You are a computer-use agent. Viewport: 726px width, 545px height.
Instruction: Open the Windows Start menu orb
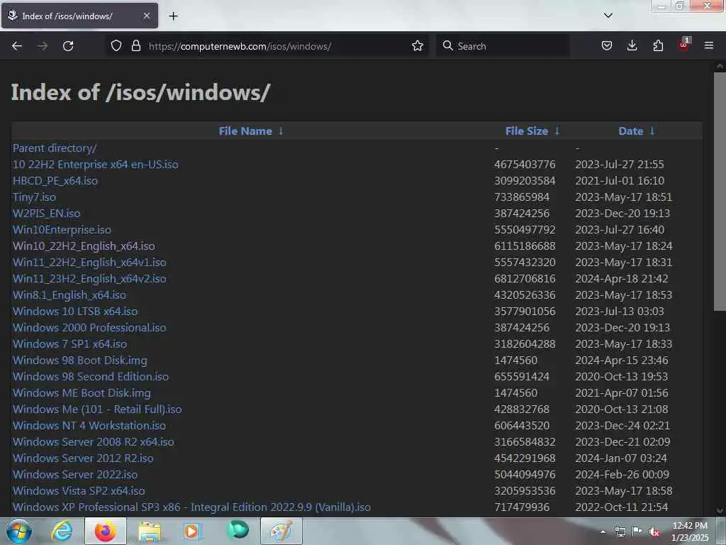(x=19, y=531)
